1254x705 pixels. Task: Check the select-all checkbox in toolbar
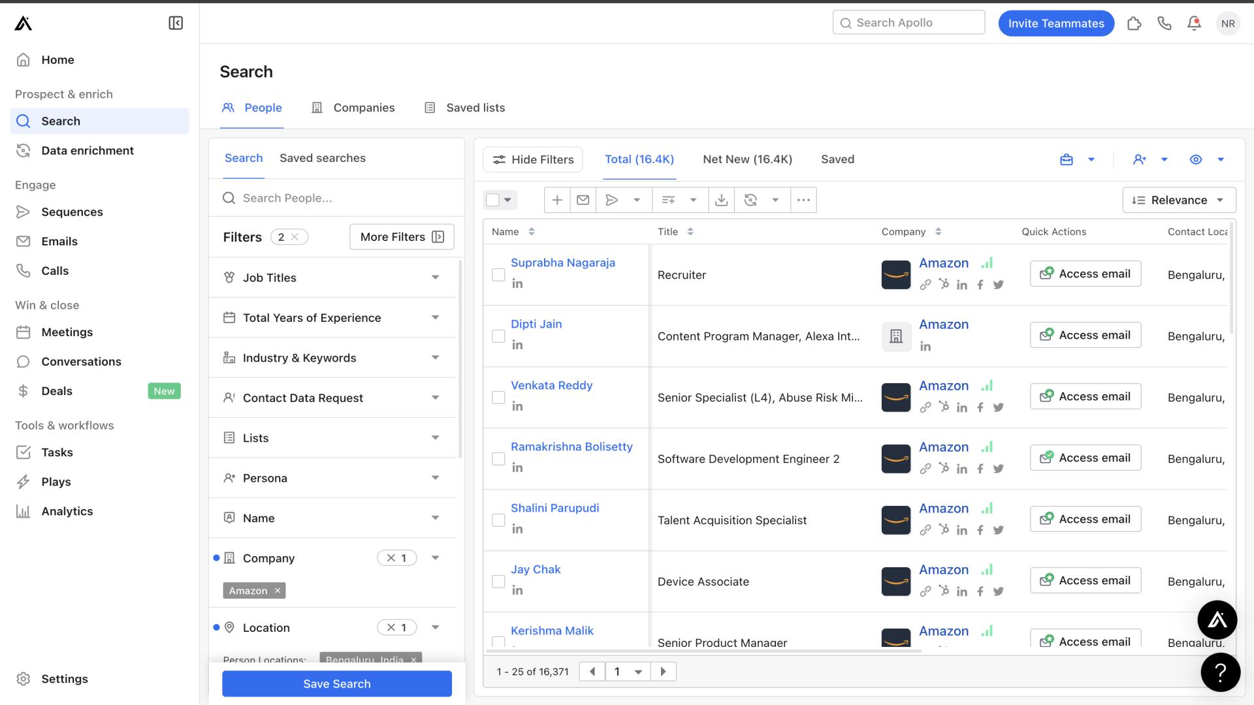pyautogui.click(x=493, y=200)
